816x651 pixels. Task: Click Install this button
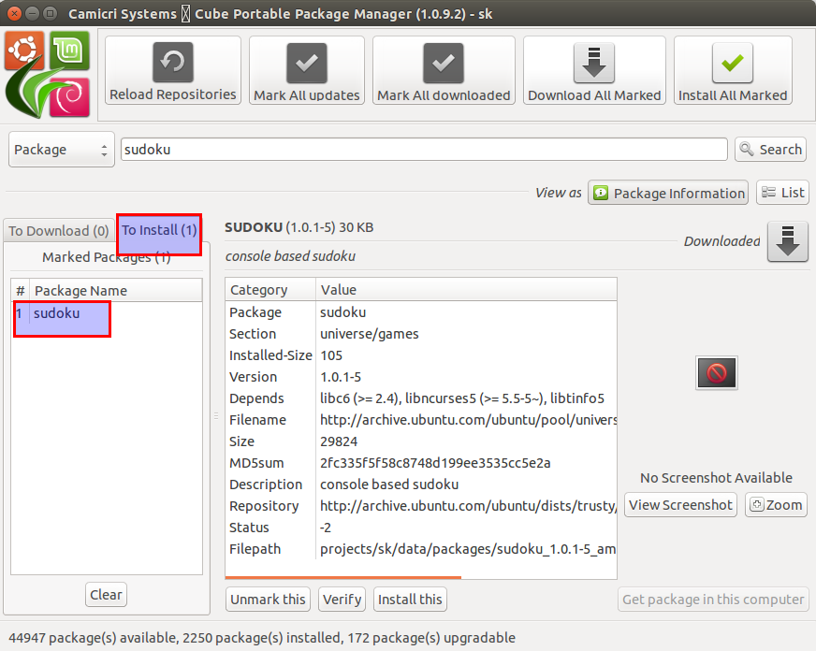point(410,600)
